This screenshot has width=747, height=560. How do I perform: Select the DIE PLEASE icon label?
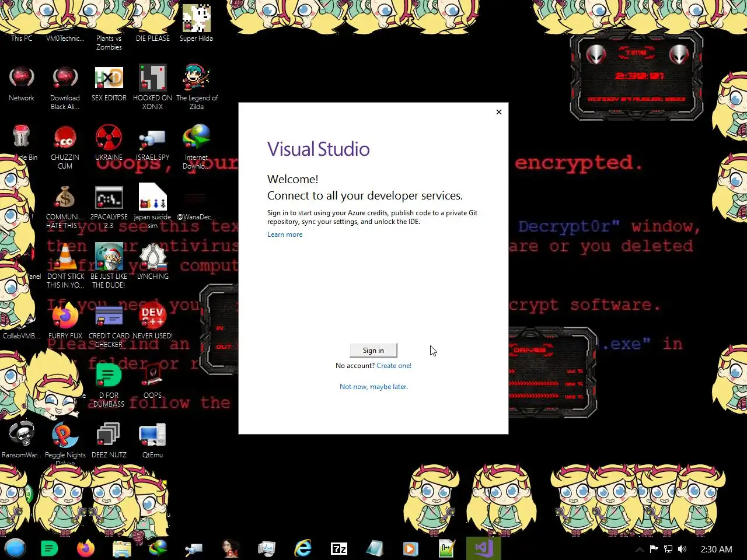pos(152,38)
